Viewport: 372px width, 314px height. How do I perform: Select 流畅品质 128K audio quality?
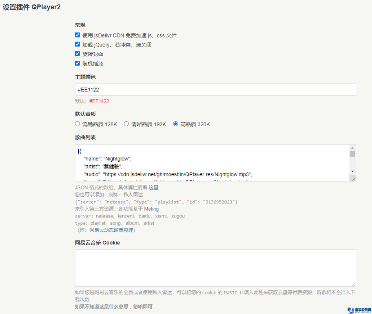point(77,124)
